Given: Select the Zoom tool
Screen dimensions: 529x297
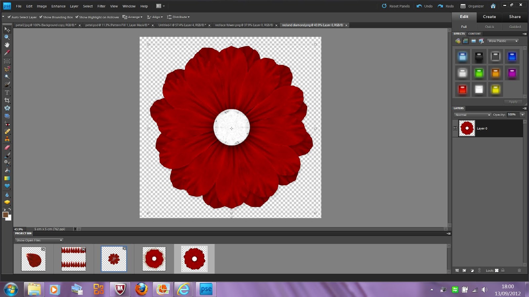Looking at the screenshot, I should (x=7, y=37).
